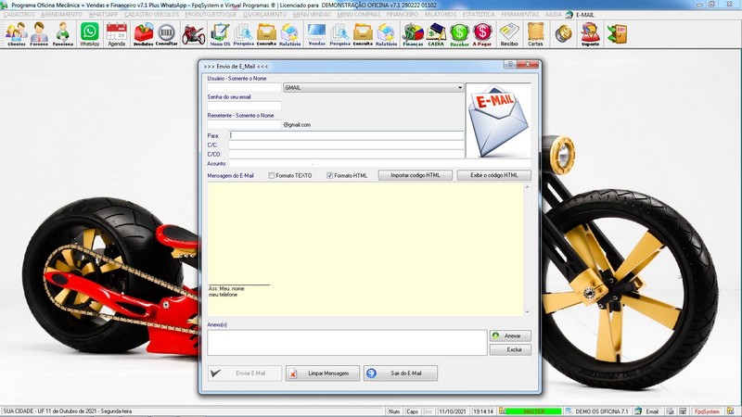This screenshot has width=742, height=417.
Task: Click the Anexar attachment button
Action: [x=510, y=335]
